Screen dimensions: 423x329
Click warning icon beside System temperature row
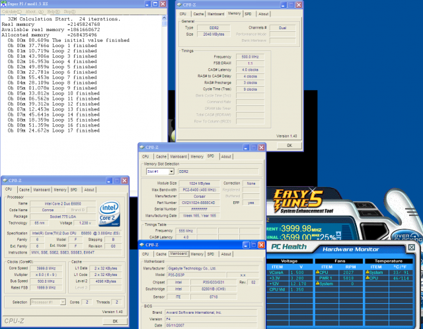coord(367,272)
